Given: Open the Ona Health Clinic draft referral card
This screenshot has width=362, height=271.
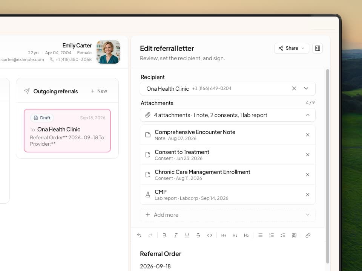Looking at the screenshot, I should click(x=67, y=131).
